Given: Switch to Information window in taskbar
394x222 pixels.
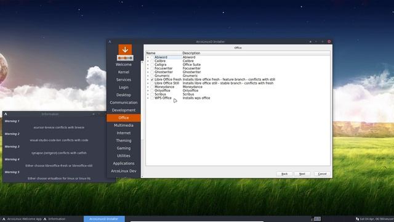Looking at the screenshot, I should [55, 219].
